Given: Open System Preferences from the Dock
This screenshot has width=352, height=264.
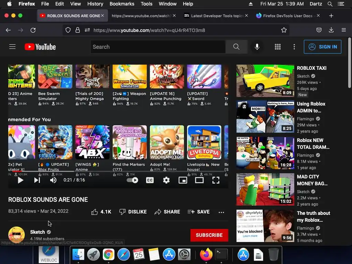Looking at the screenshot, I should [184, 255].
